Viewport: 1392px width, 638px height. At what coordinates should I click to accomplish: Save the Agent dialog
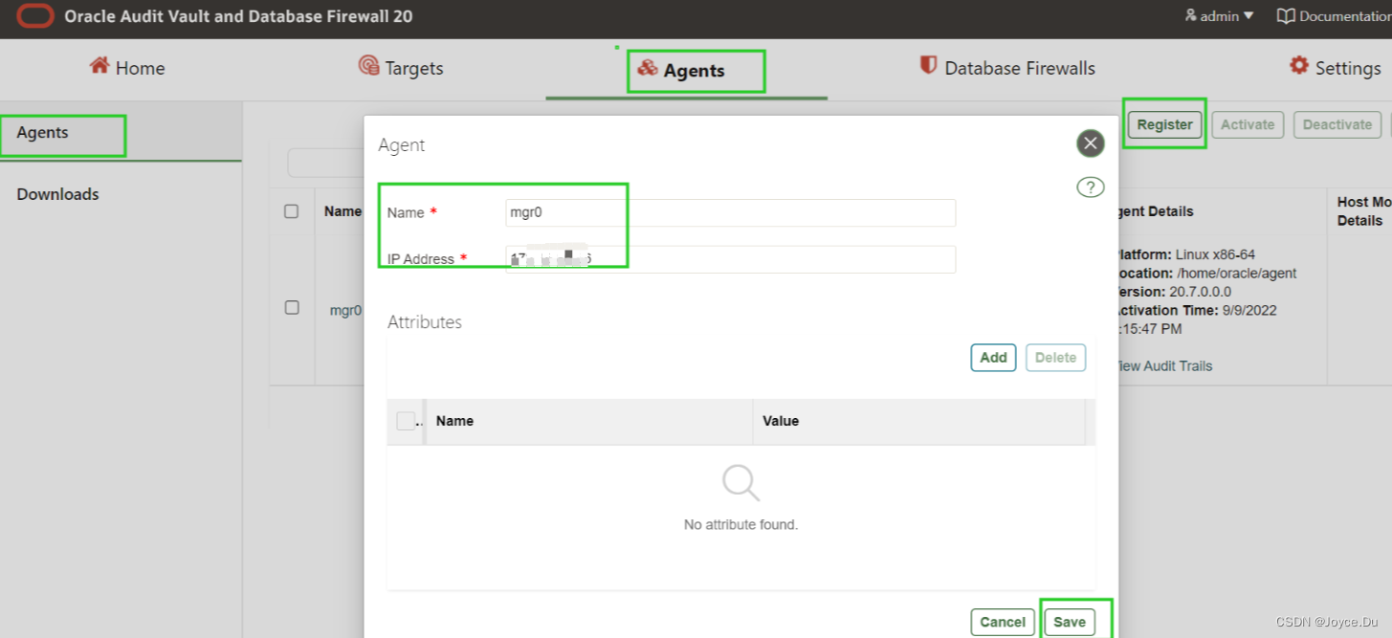(x=1070, y=622)
